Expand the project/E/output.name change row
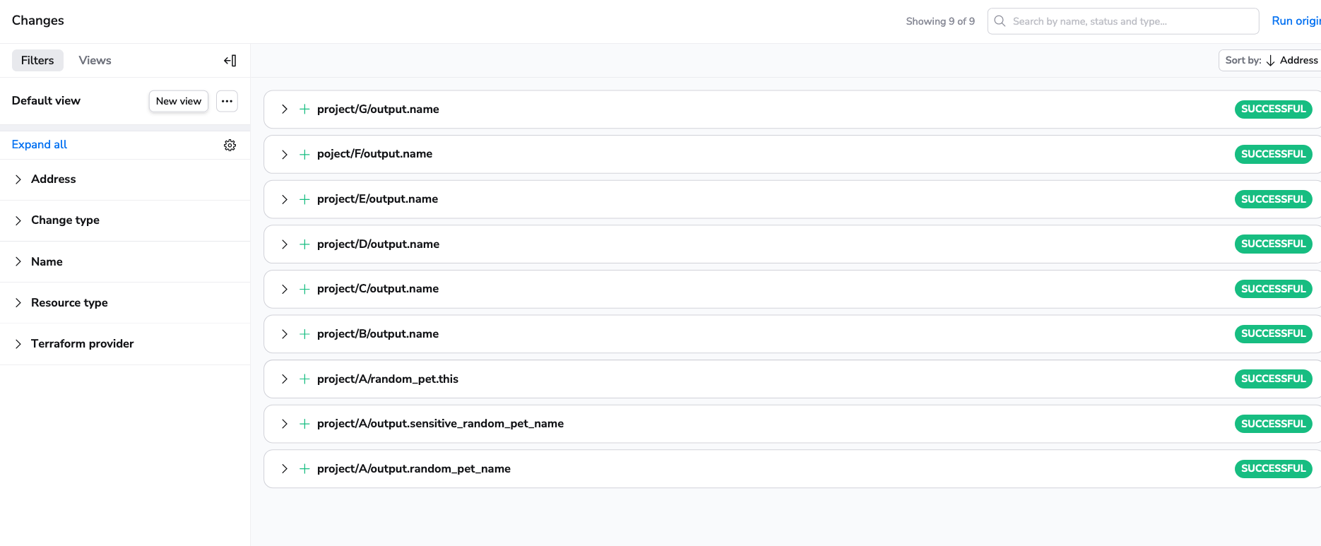1321x546 pixels. 284,199
